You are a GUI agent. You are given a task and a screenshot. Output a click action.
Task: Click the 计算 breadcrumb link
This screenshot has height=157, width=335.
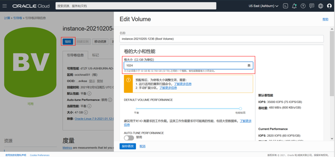[x=7, y=18]
